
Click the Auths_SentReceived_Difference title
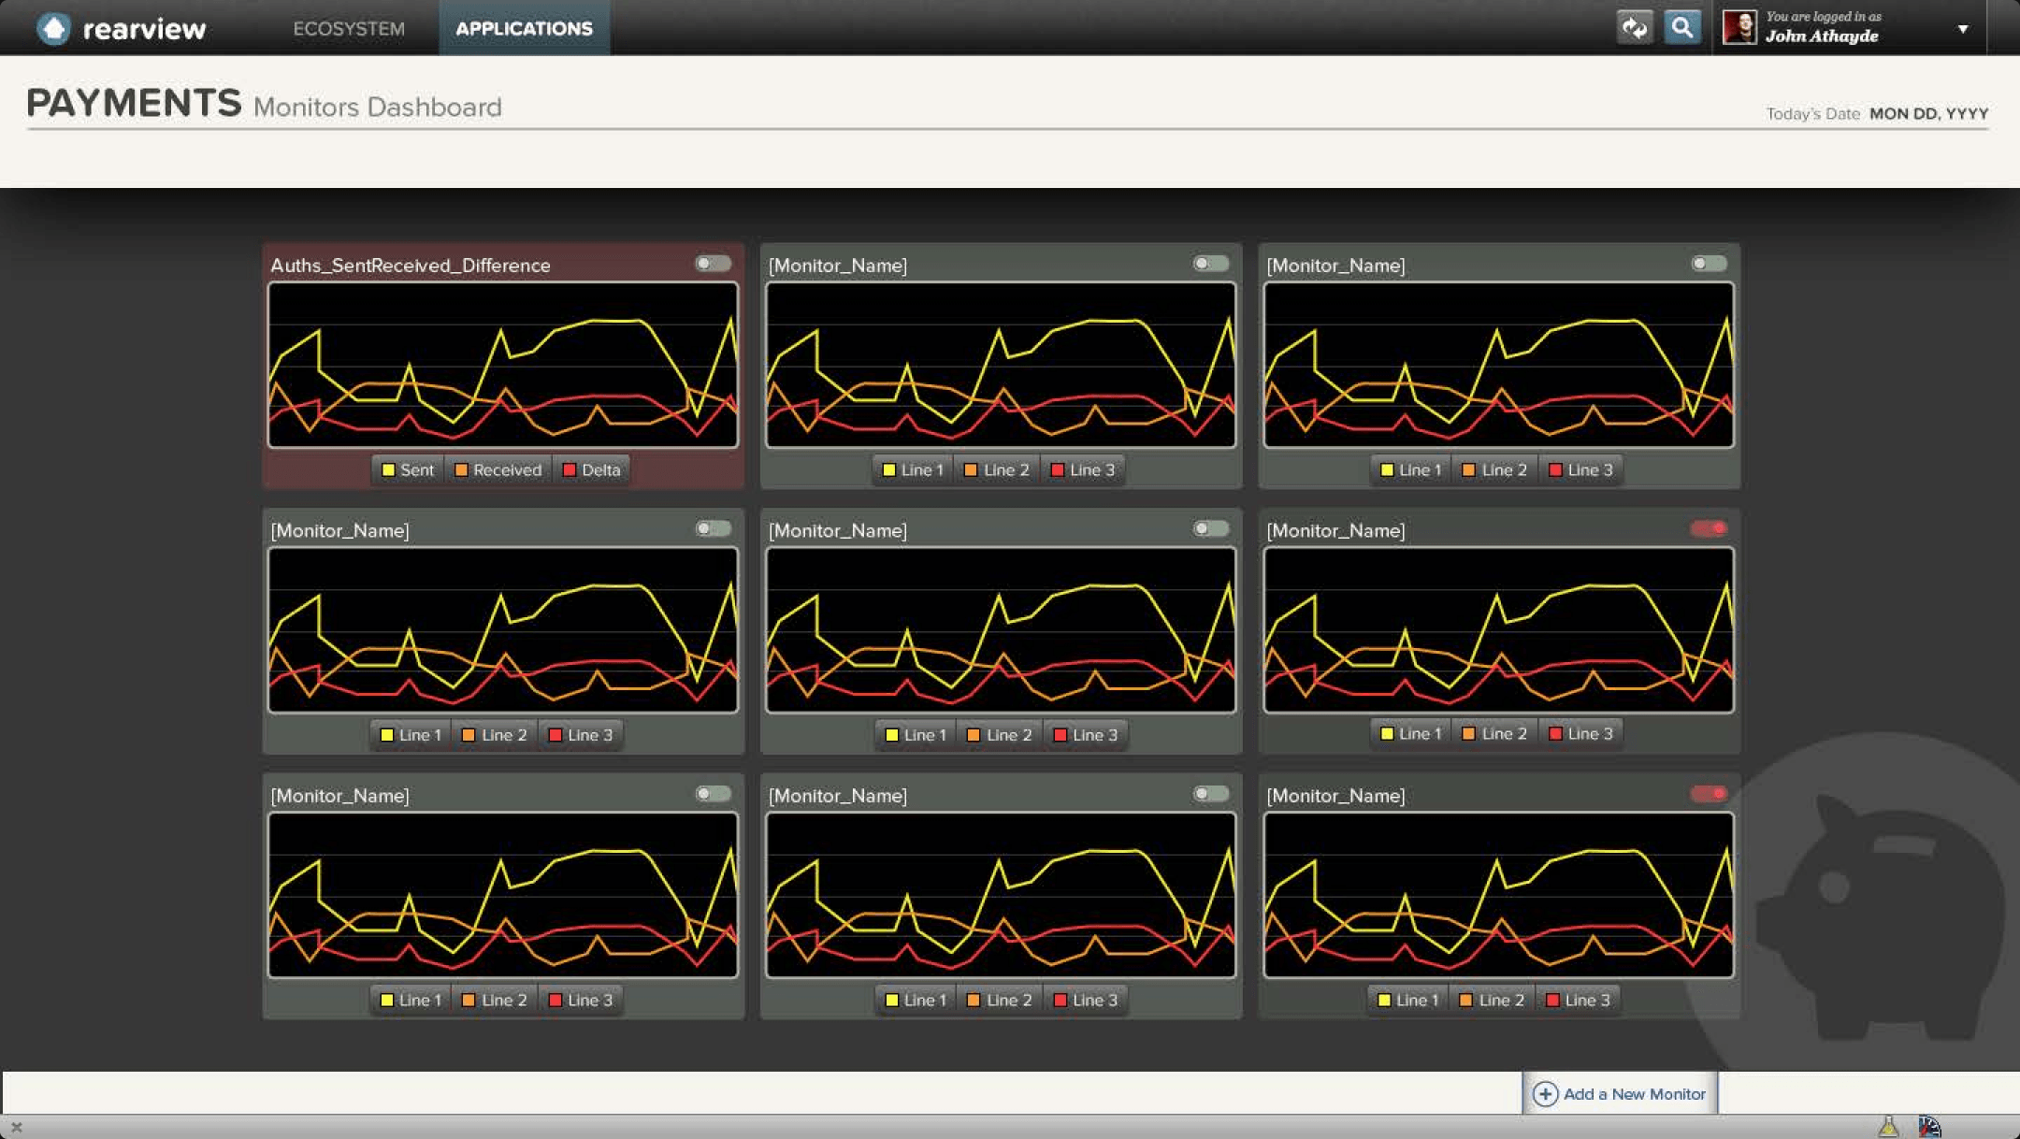coord(411,265)
